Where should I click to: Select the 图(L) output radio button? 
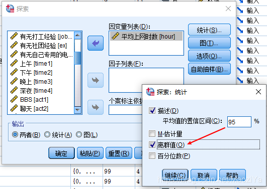pyautogui.click(x=79, y=134)
